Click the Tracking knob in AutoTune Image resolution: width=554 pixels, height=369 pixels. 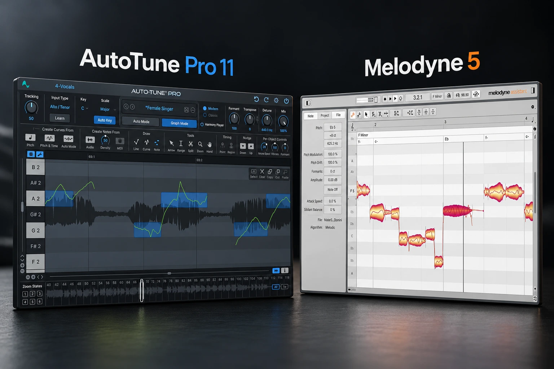[31, 107]
